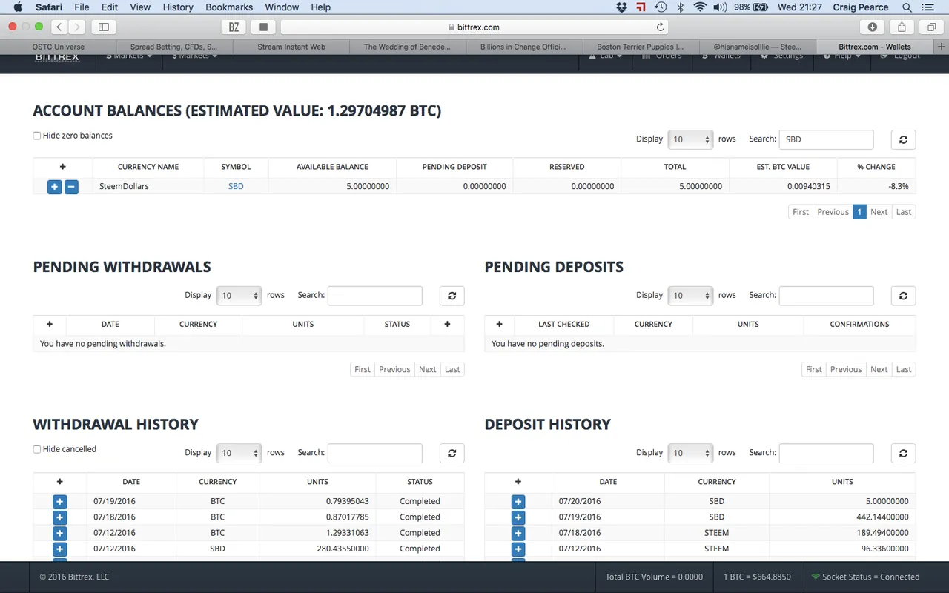
Task: Open pending withdrawals rows display dropdown
Action: click(x=239, y=296)
